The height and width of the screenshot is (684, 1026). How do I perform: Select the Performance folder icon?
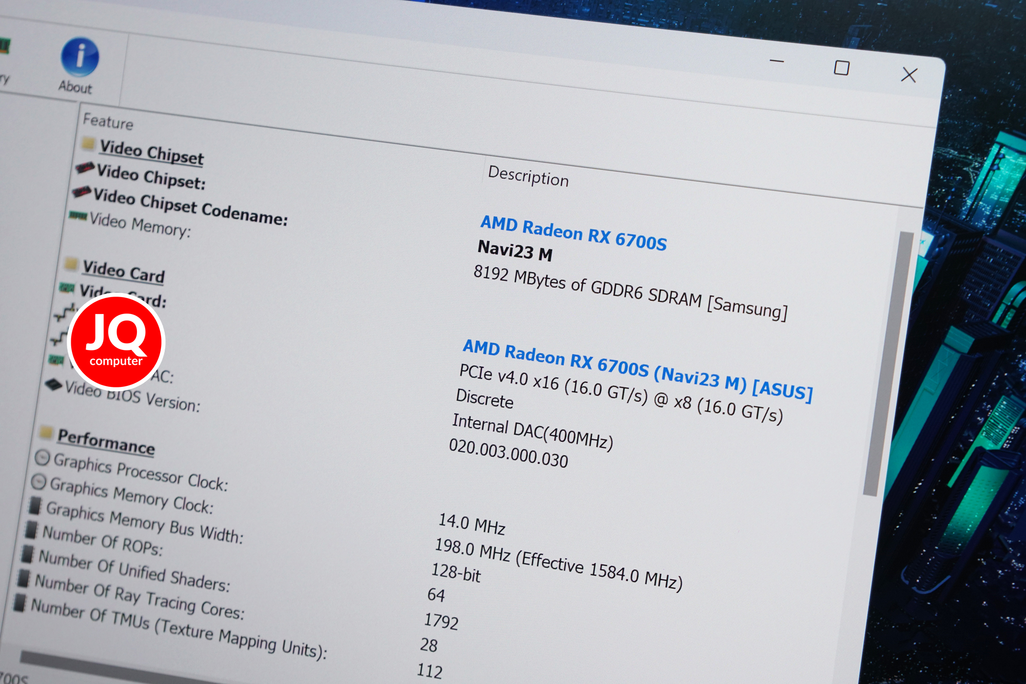coord(46,432)
